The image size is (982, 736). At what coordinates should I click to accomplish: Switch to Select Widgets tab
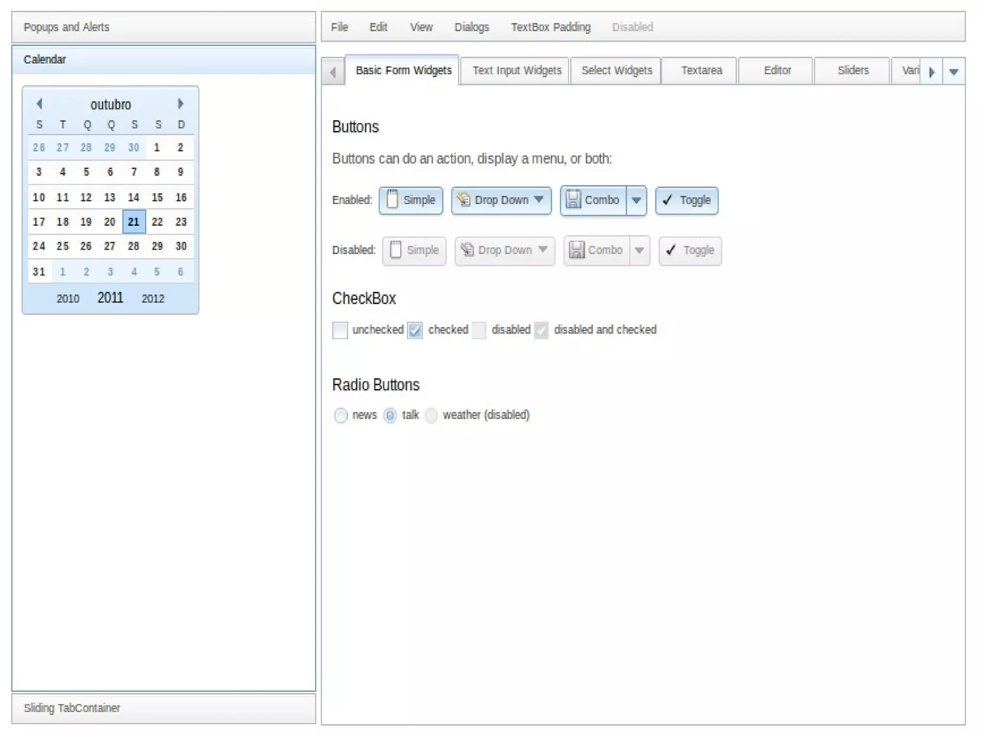point(617,70)
